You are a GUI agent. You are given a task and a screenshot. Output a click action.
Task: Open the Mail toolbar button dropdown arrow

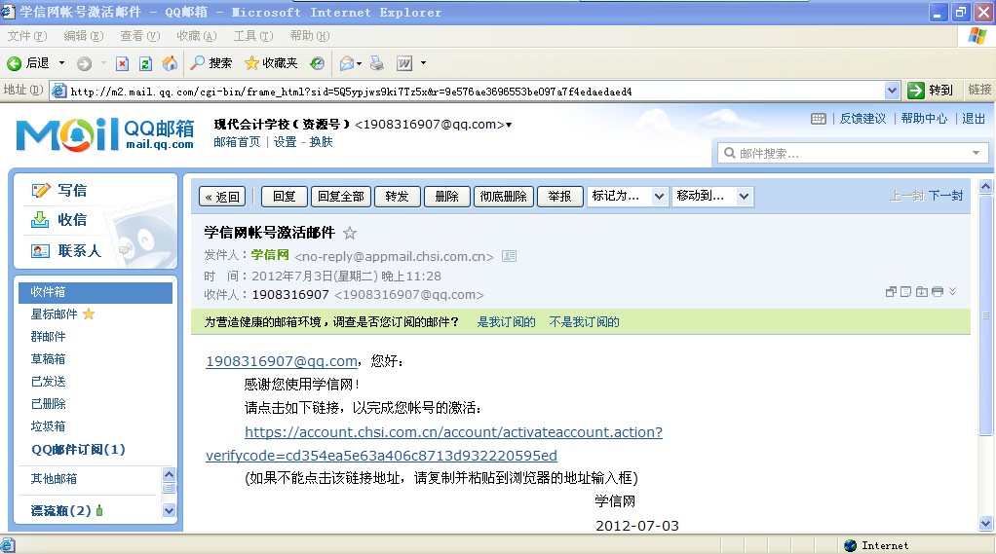pos(359,63)
